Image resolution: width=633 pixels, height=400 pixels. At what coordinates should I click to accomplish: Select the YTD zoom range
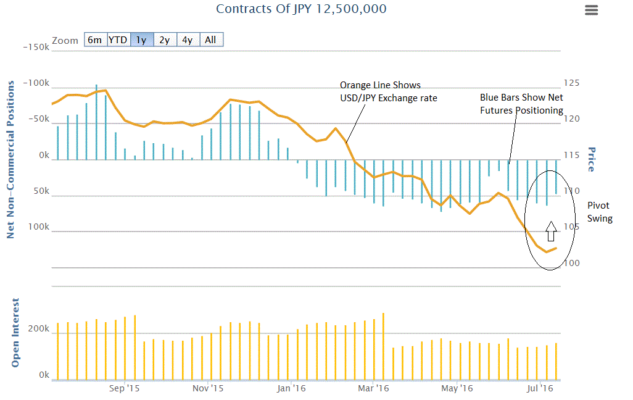118,40
